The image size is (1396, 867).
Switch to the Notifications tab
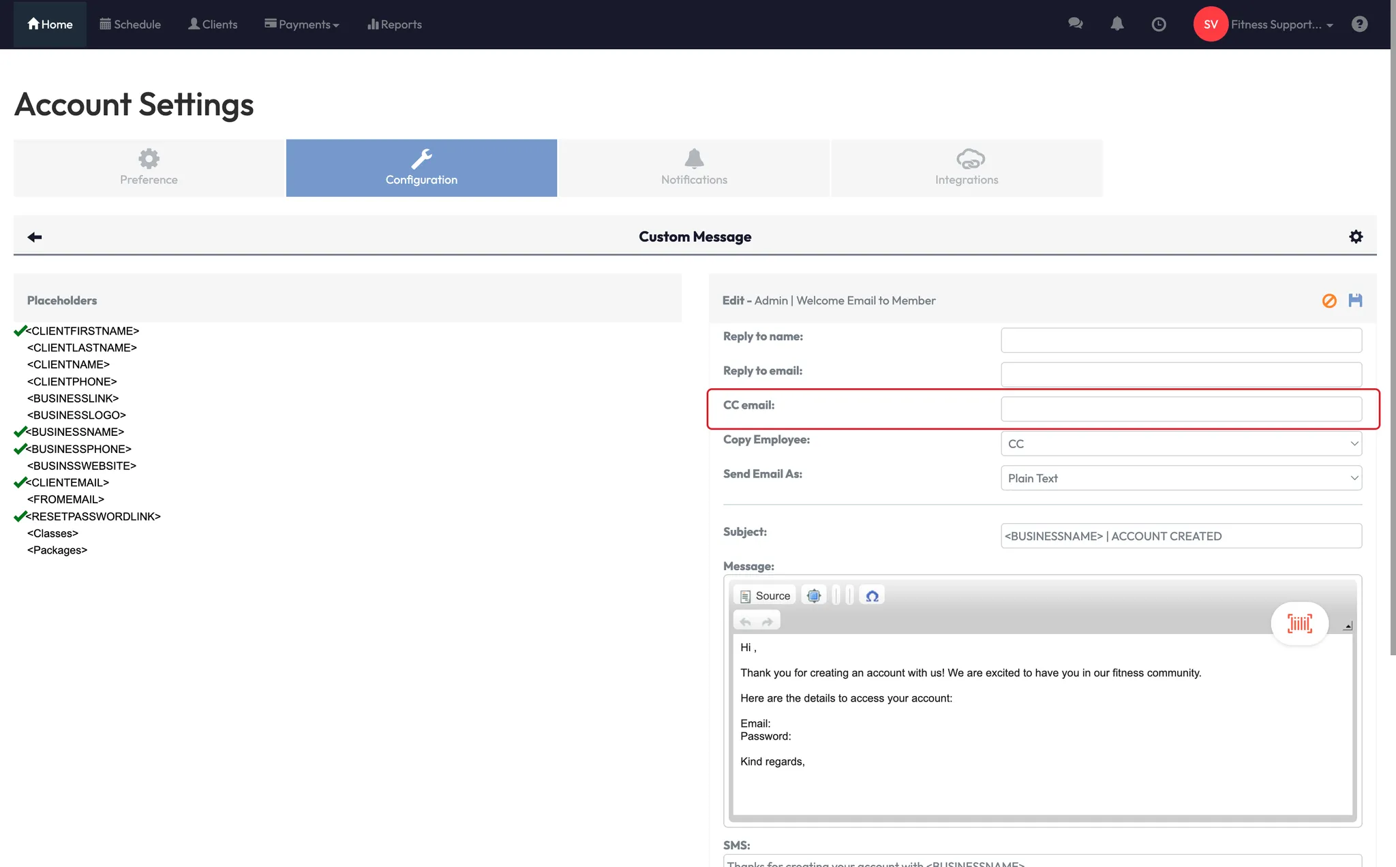click(694, 168)
